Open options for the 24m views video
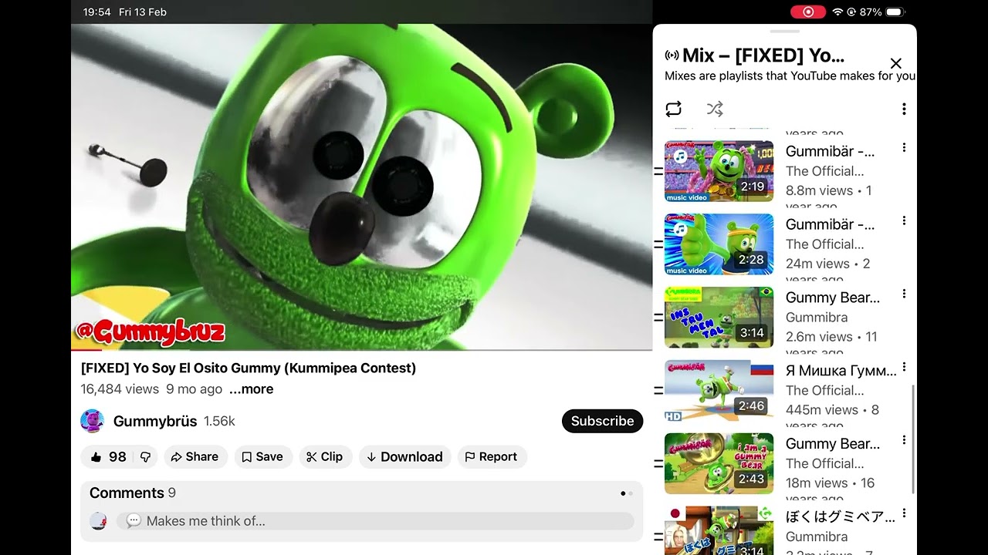 (x=904, y=221)
